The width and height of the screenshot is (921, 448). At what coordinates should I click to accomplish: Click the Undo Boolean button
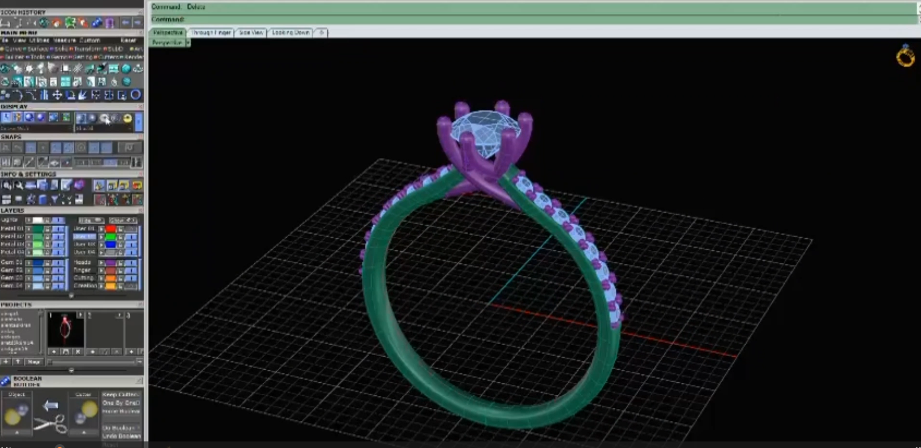[x=121, y=436]
